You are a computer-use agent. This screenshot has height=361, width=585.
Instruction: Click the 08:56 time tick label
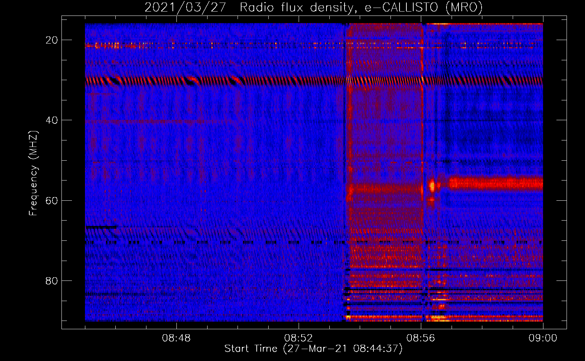point(421,338)
